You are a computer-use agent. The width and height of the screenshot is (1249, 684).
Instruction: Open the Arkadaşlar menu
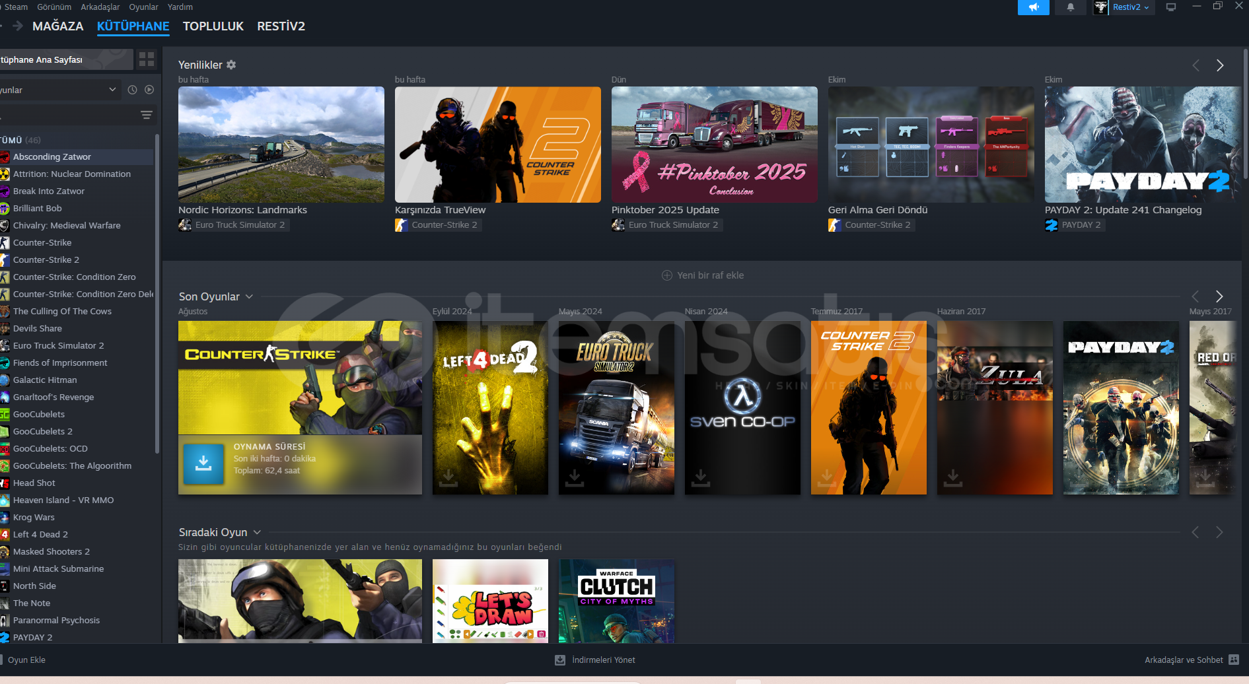point(100,7)
